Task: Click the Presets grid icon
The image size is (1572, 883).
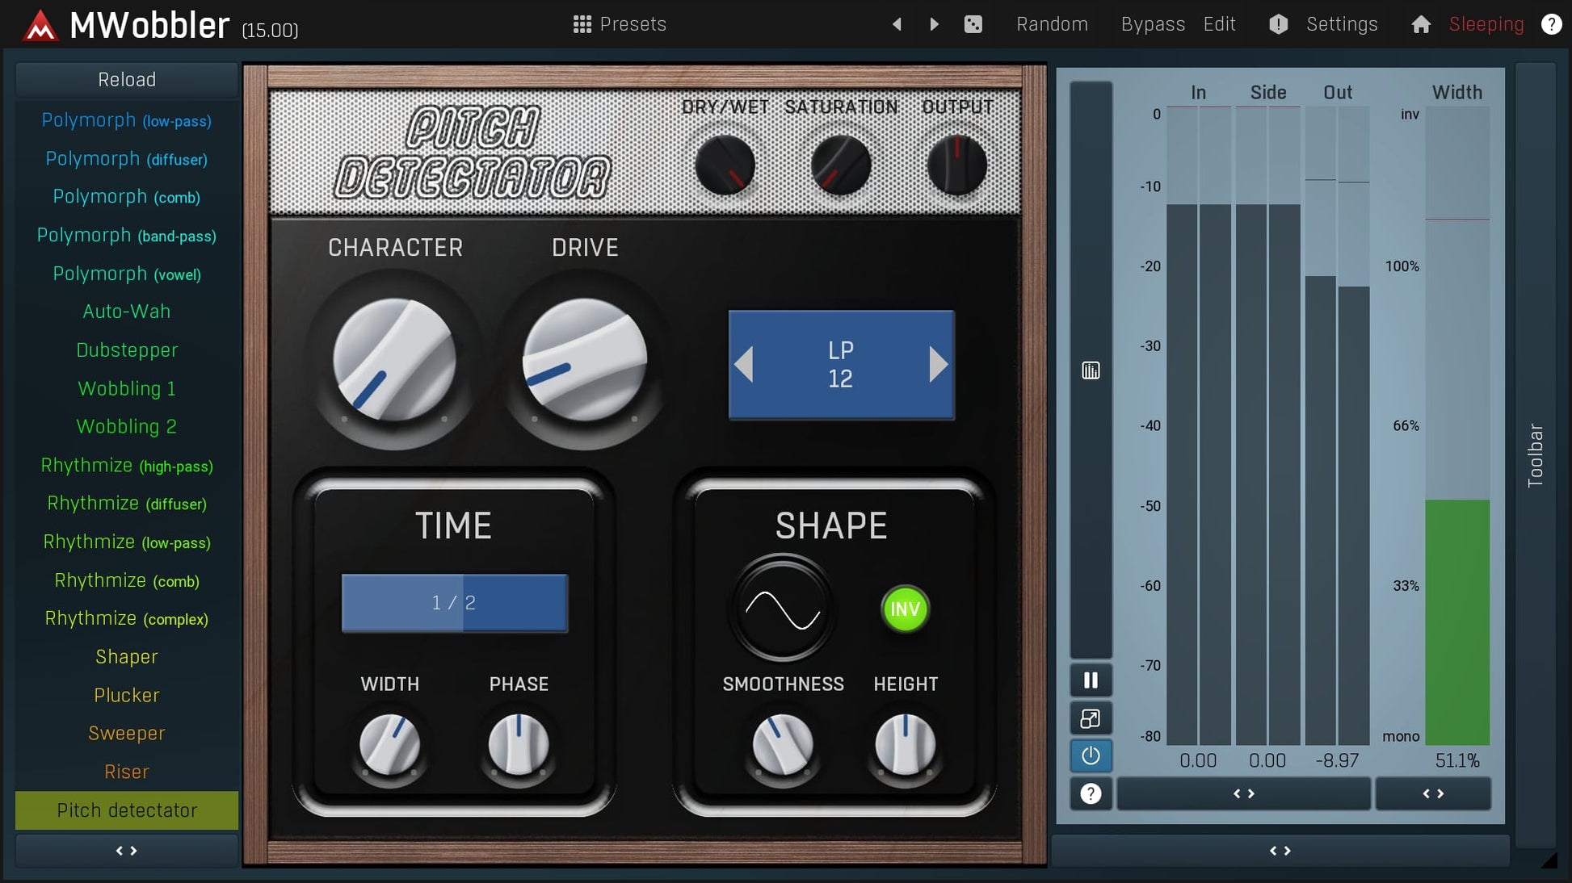Action: [x=582, y=24]
